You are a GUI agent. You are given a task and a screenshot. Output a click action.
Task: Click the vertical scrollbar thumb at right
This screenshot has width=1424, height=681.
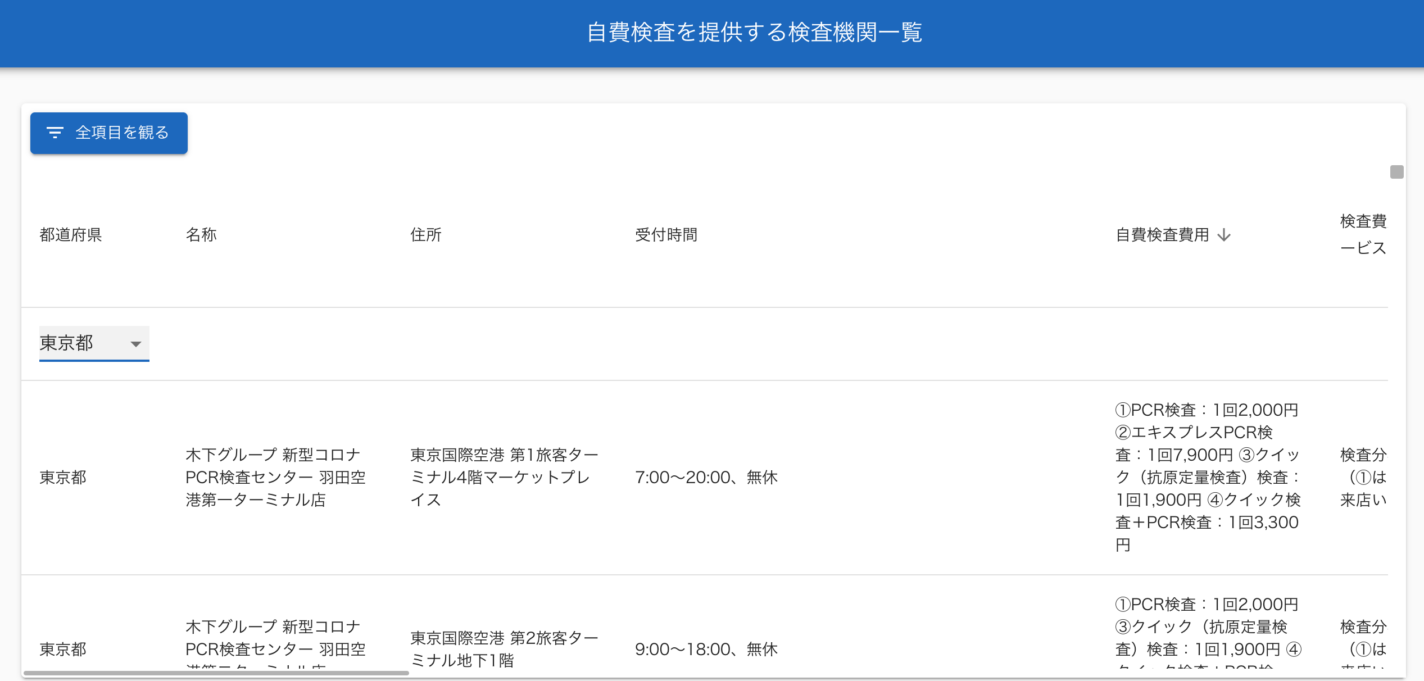click(x=1397, y=172)
